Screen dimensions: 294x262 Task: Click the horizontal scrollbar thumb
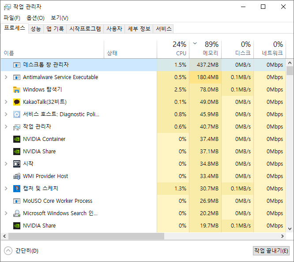(x=86, y=236)
